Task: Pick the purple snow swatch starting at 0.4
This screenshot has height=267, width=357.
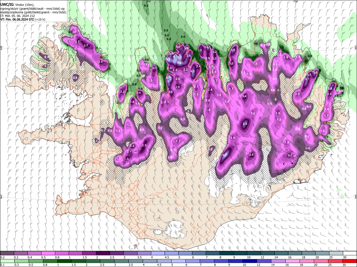Action: (34, 253)
